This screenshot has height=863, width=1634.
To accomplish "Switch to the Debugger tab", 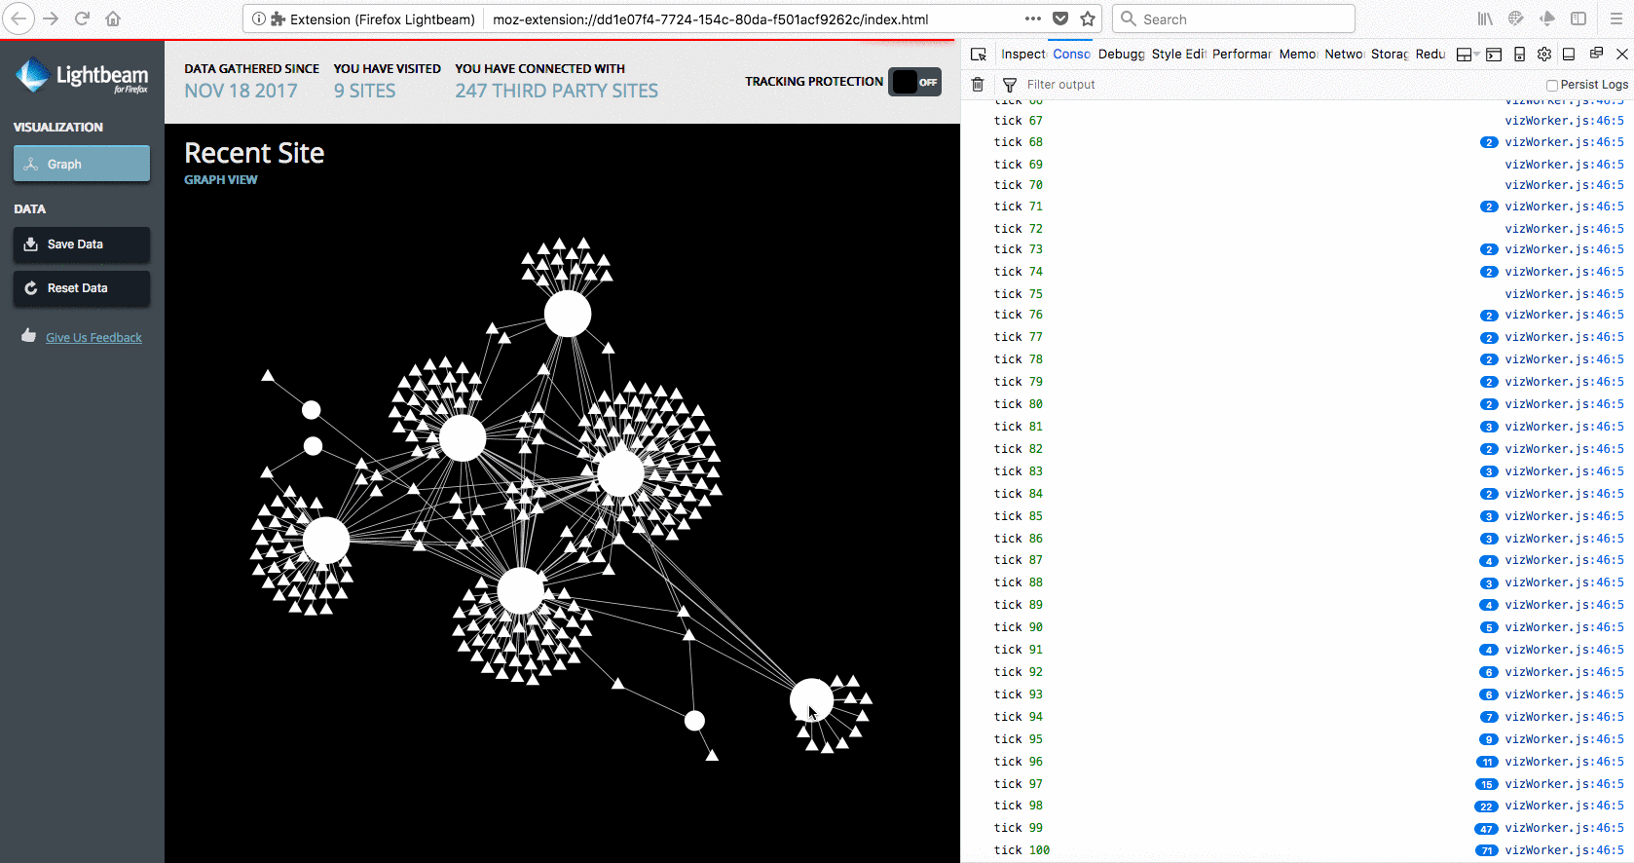I will pos(1121,55).
